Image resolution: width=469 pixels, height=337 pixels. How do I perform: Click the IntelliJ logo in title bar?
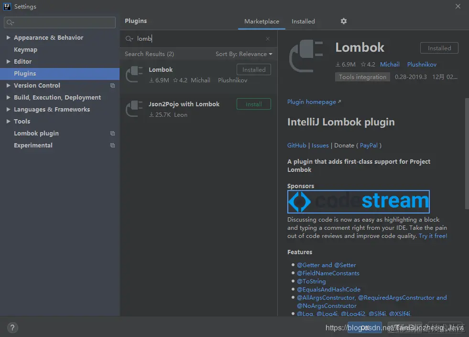[x=7, y=6]
